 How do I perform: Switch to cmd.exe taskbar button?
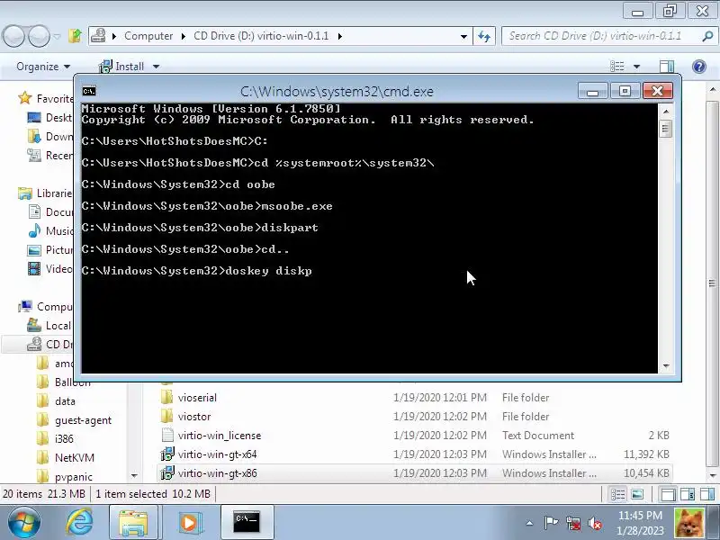[x=247, y=522]
